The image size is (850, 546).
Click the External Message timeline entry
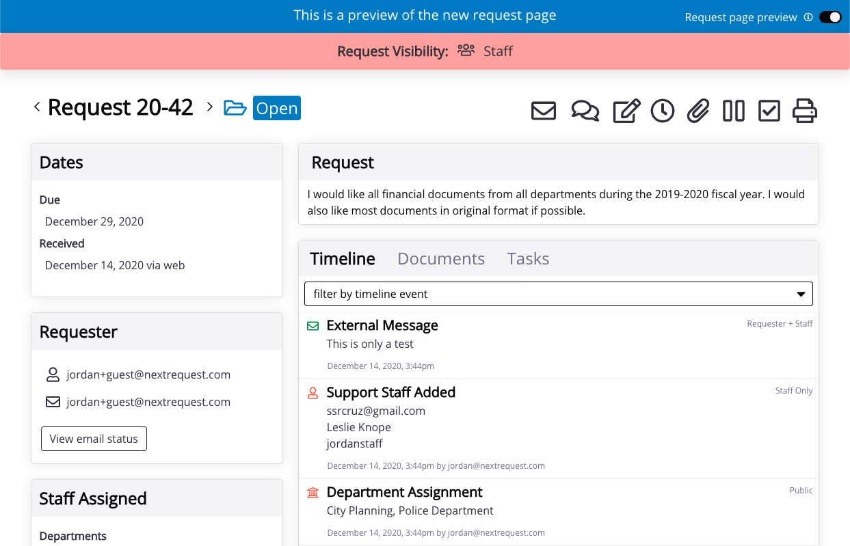[382, 326]
